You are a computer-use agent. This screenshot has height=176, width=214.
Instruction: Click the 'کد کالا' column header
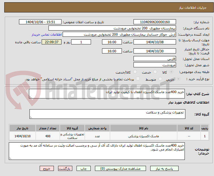tap(189, 128)
